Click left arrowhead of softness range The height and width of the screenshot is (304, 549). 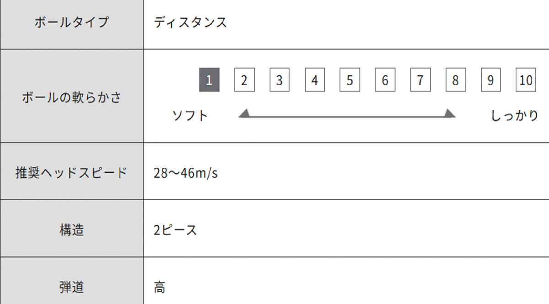click(244, 114)
